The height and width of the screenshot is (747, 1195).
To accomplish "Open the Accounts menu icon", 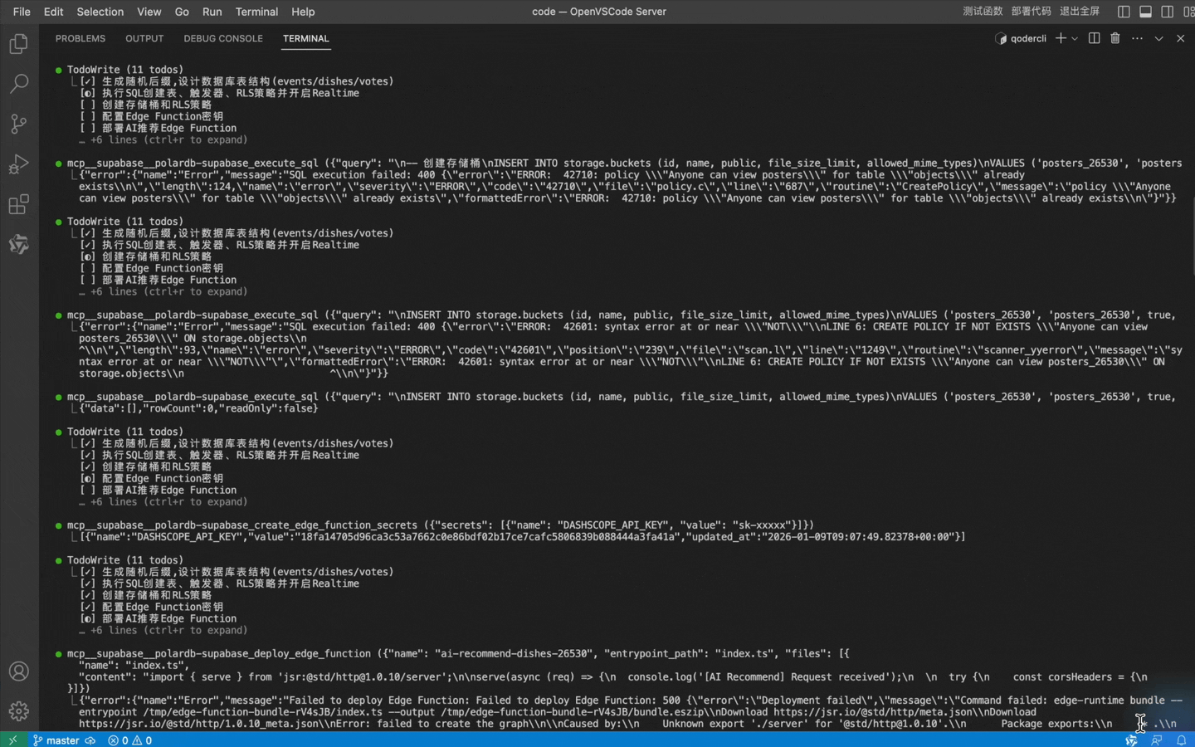I will click(18, 671).
